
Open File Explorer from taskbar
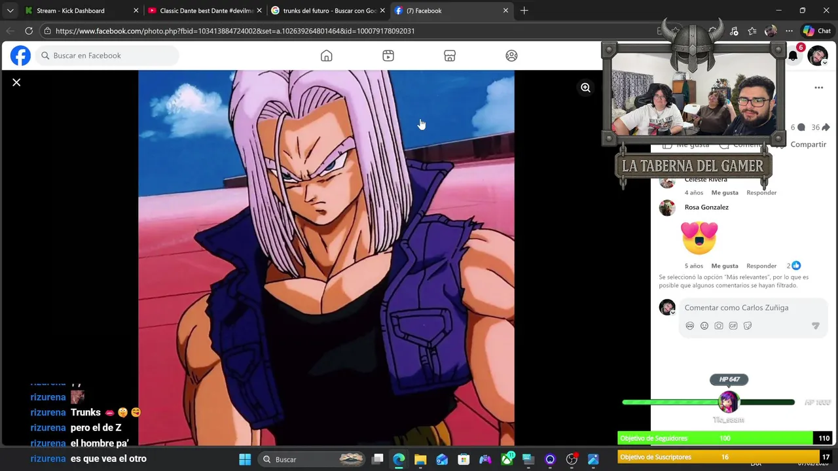click(x=420, y=459)
